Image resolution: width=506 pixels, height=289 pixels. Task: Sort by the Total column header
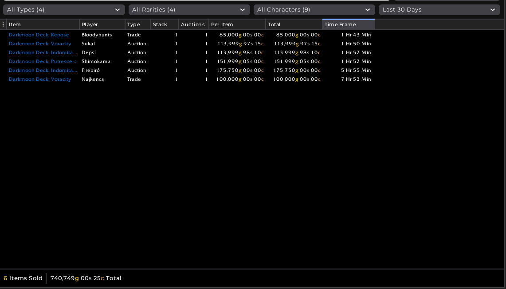(294, 24)
